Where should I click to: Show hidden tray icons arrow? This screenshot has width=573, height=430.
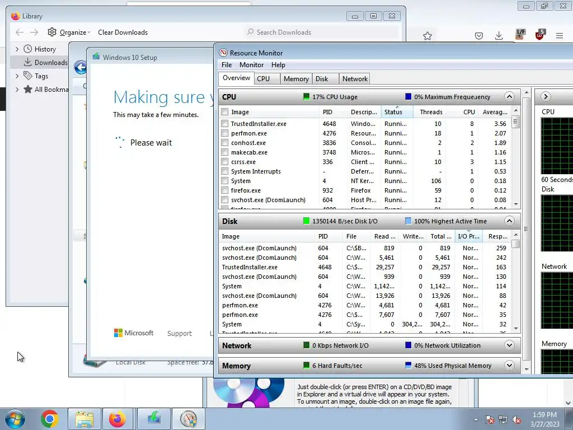click(476, 419)
